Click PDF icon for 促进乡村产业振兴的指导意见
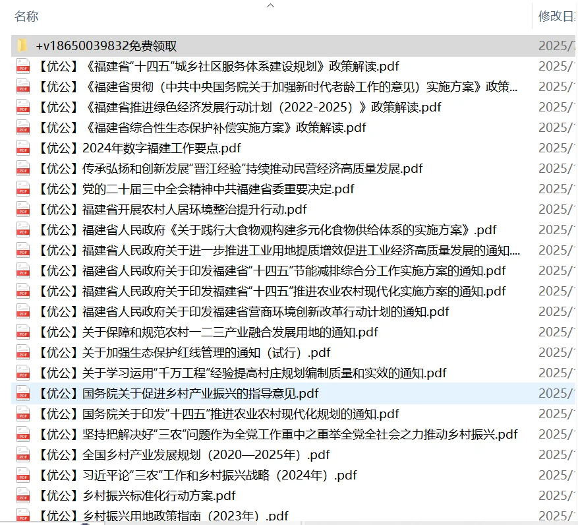The height and width of the screenshot is (525, 578). 23,394
